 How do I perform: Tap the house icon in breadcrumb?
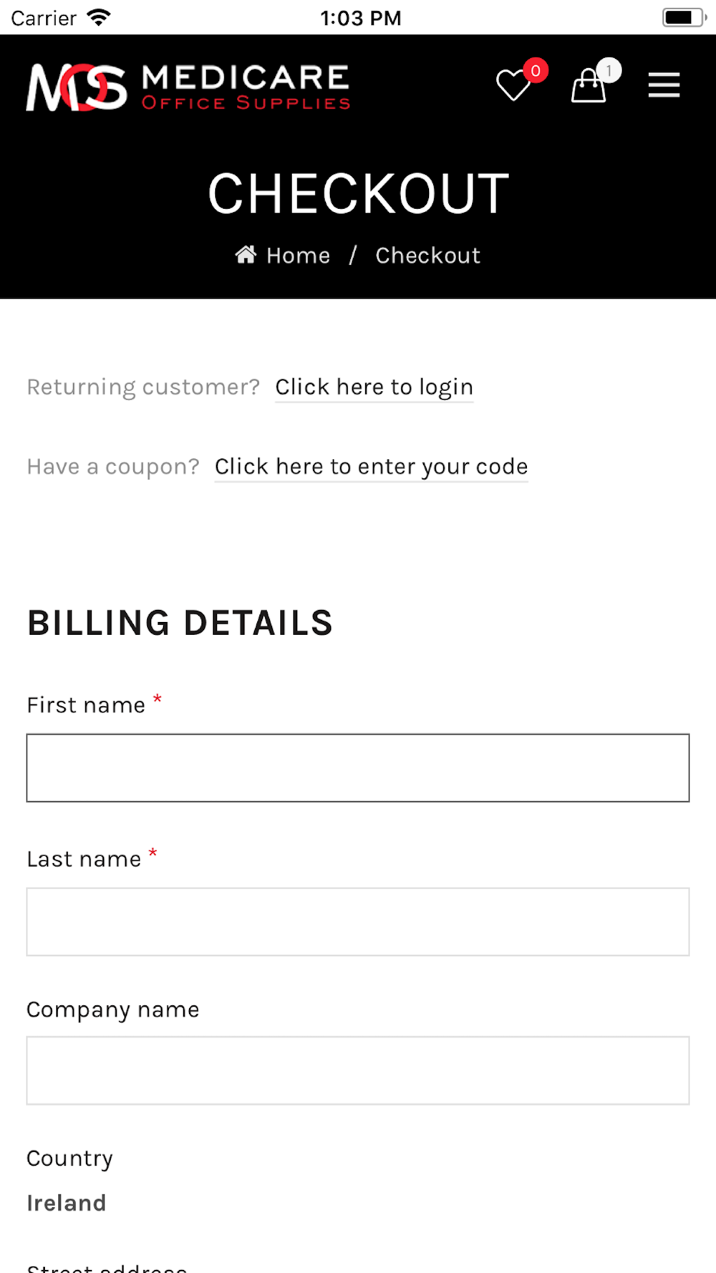246,254
